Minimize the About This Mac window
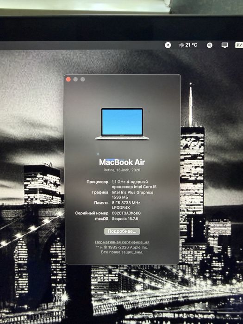 (75, 79)
